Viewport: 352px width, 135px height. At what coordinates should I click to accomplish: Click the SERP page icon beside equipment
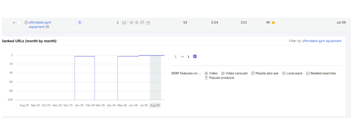pyautogui.click(x=47, y=27)
